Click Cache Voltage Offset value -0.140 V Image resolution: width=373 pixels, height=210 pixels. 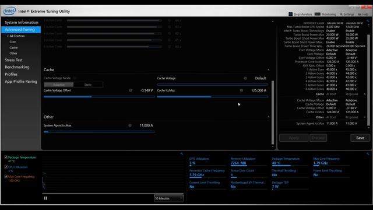146,90
